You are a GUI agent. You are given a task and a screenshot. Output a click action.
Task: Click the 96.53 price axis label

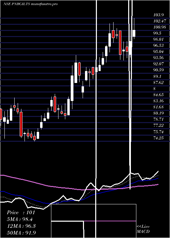(x=158, y=46)
